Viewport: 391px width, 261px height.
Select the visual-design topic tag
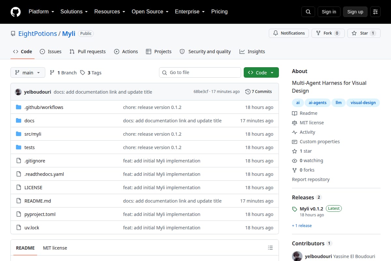click(363, 102)
